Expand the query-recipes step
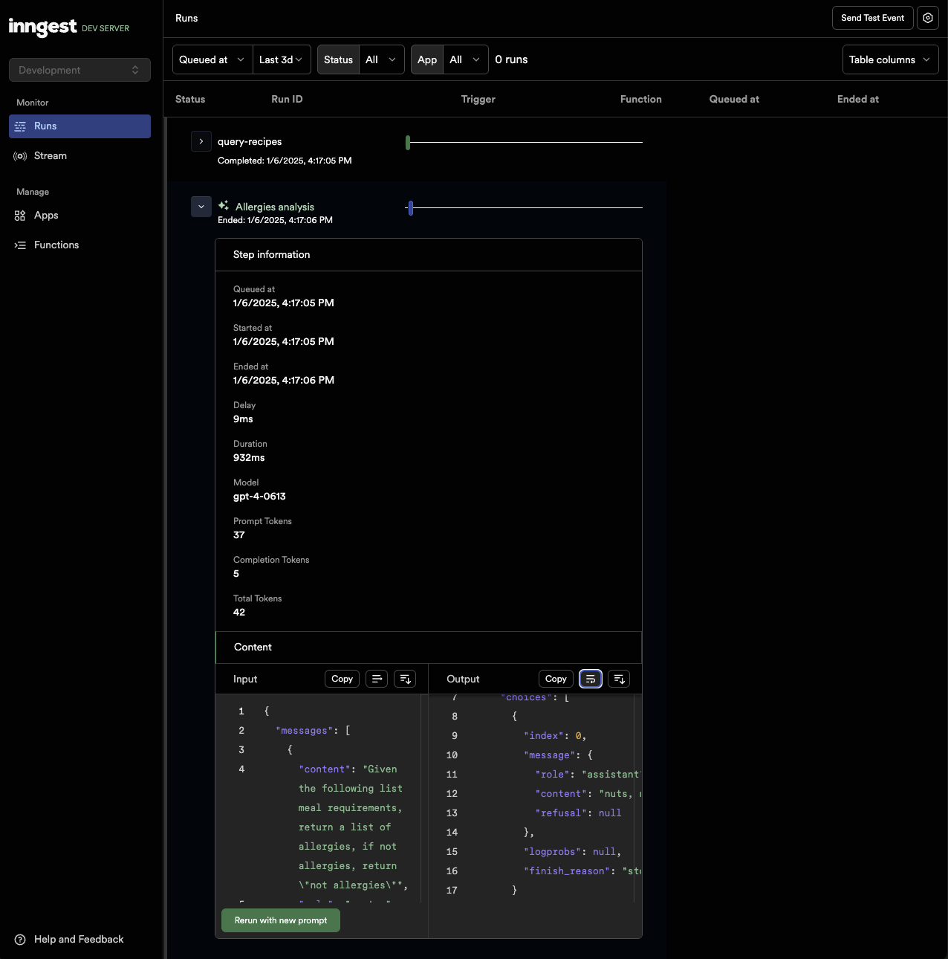Image resolution: width=948 pixels, height=959 pixels. (x=201, y=141)
